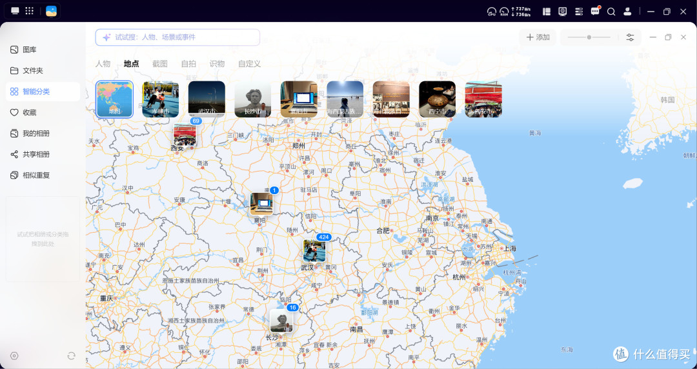Click the 郑州 city label on map
The width and height of the screenshot is (697, 369).
tap(299, 146)
